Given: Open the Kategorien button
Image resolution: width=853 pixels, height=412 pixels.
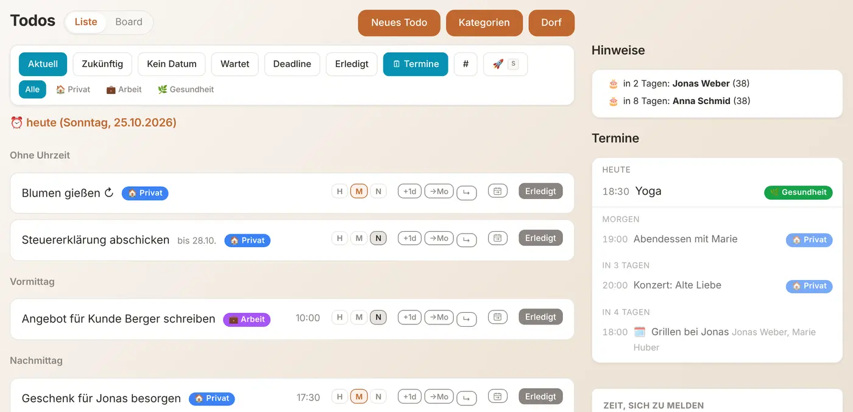Looking at the screenshot, I should tap(484, 23).
